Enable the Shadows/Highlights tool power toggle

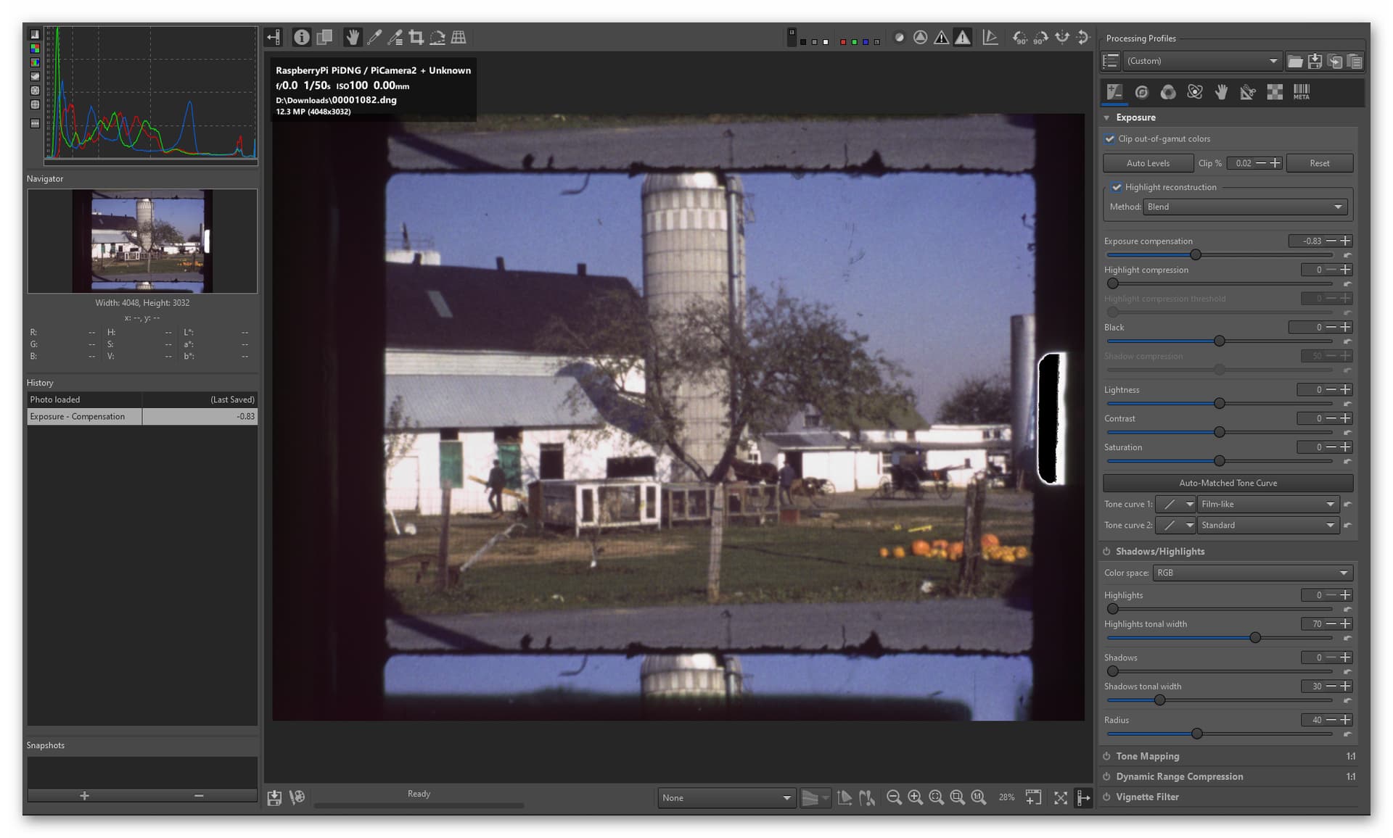(1106, 551)
